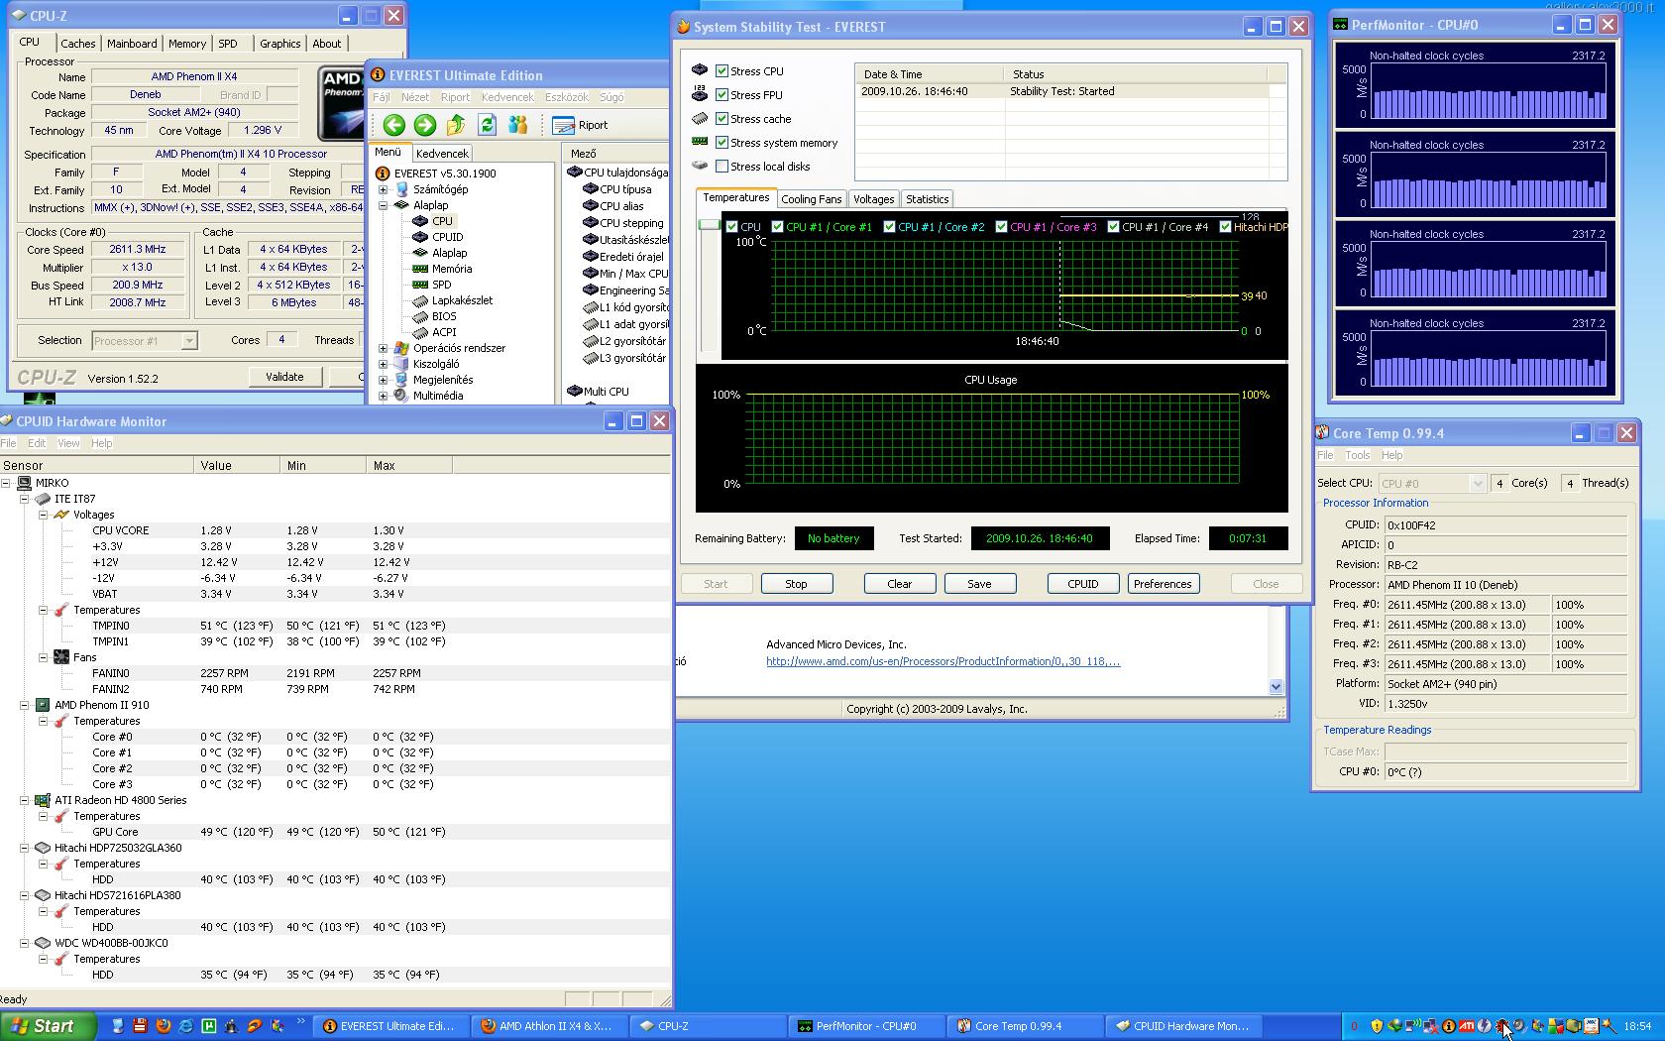Click the EVEREST users/favorites toolbar icon

click(517, 125)
